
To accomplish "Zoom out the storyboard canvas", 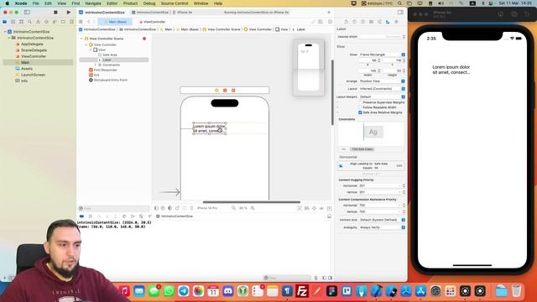I will tap(233, 208).
